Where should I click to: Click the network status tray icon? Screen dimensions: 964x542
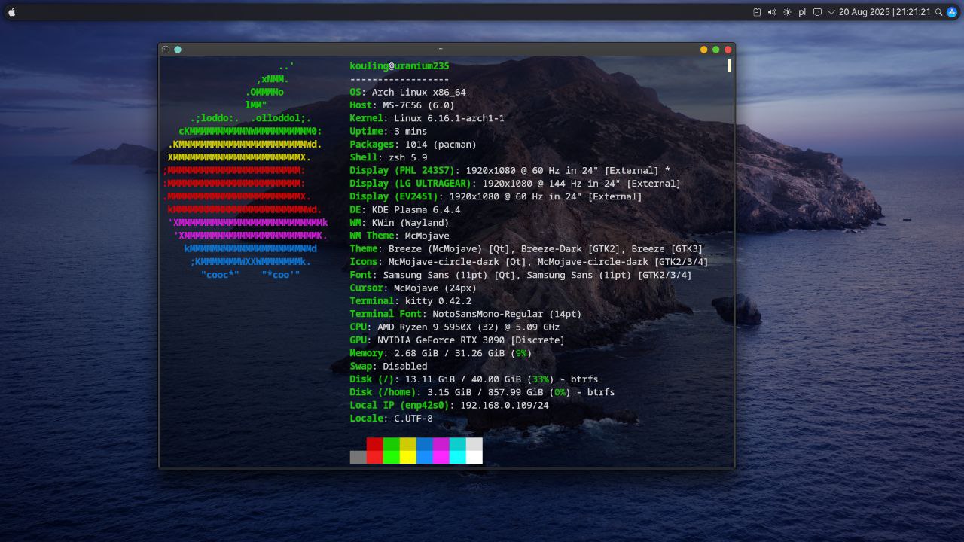(x=817, y=12)
